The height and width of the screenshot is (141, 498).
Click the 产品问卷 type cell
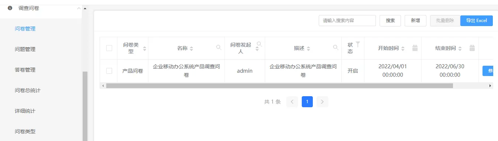coord(133,71)
